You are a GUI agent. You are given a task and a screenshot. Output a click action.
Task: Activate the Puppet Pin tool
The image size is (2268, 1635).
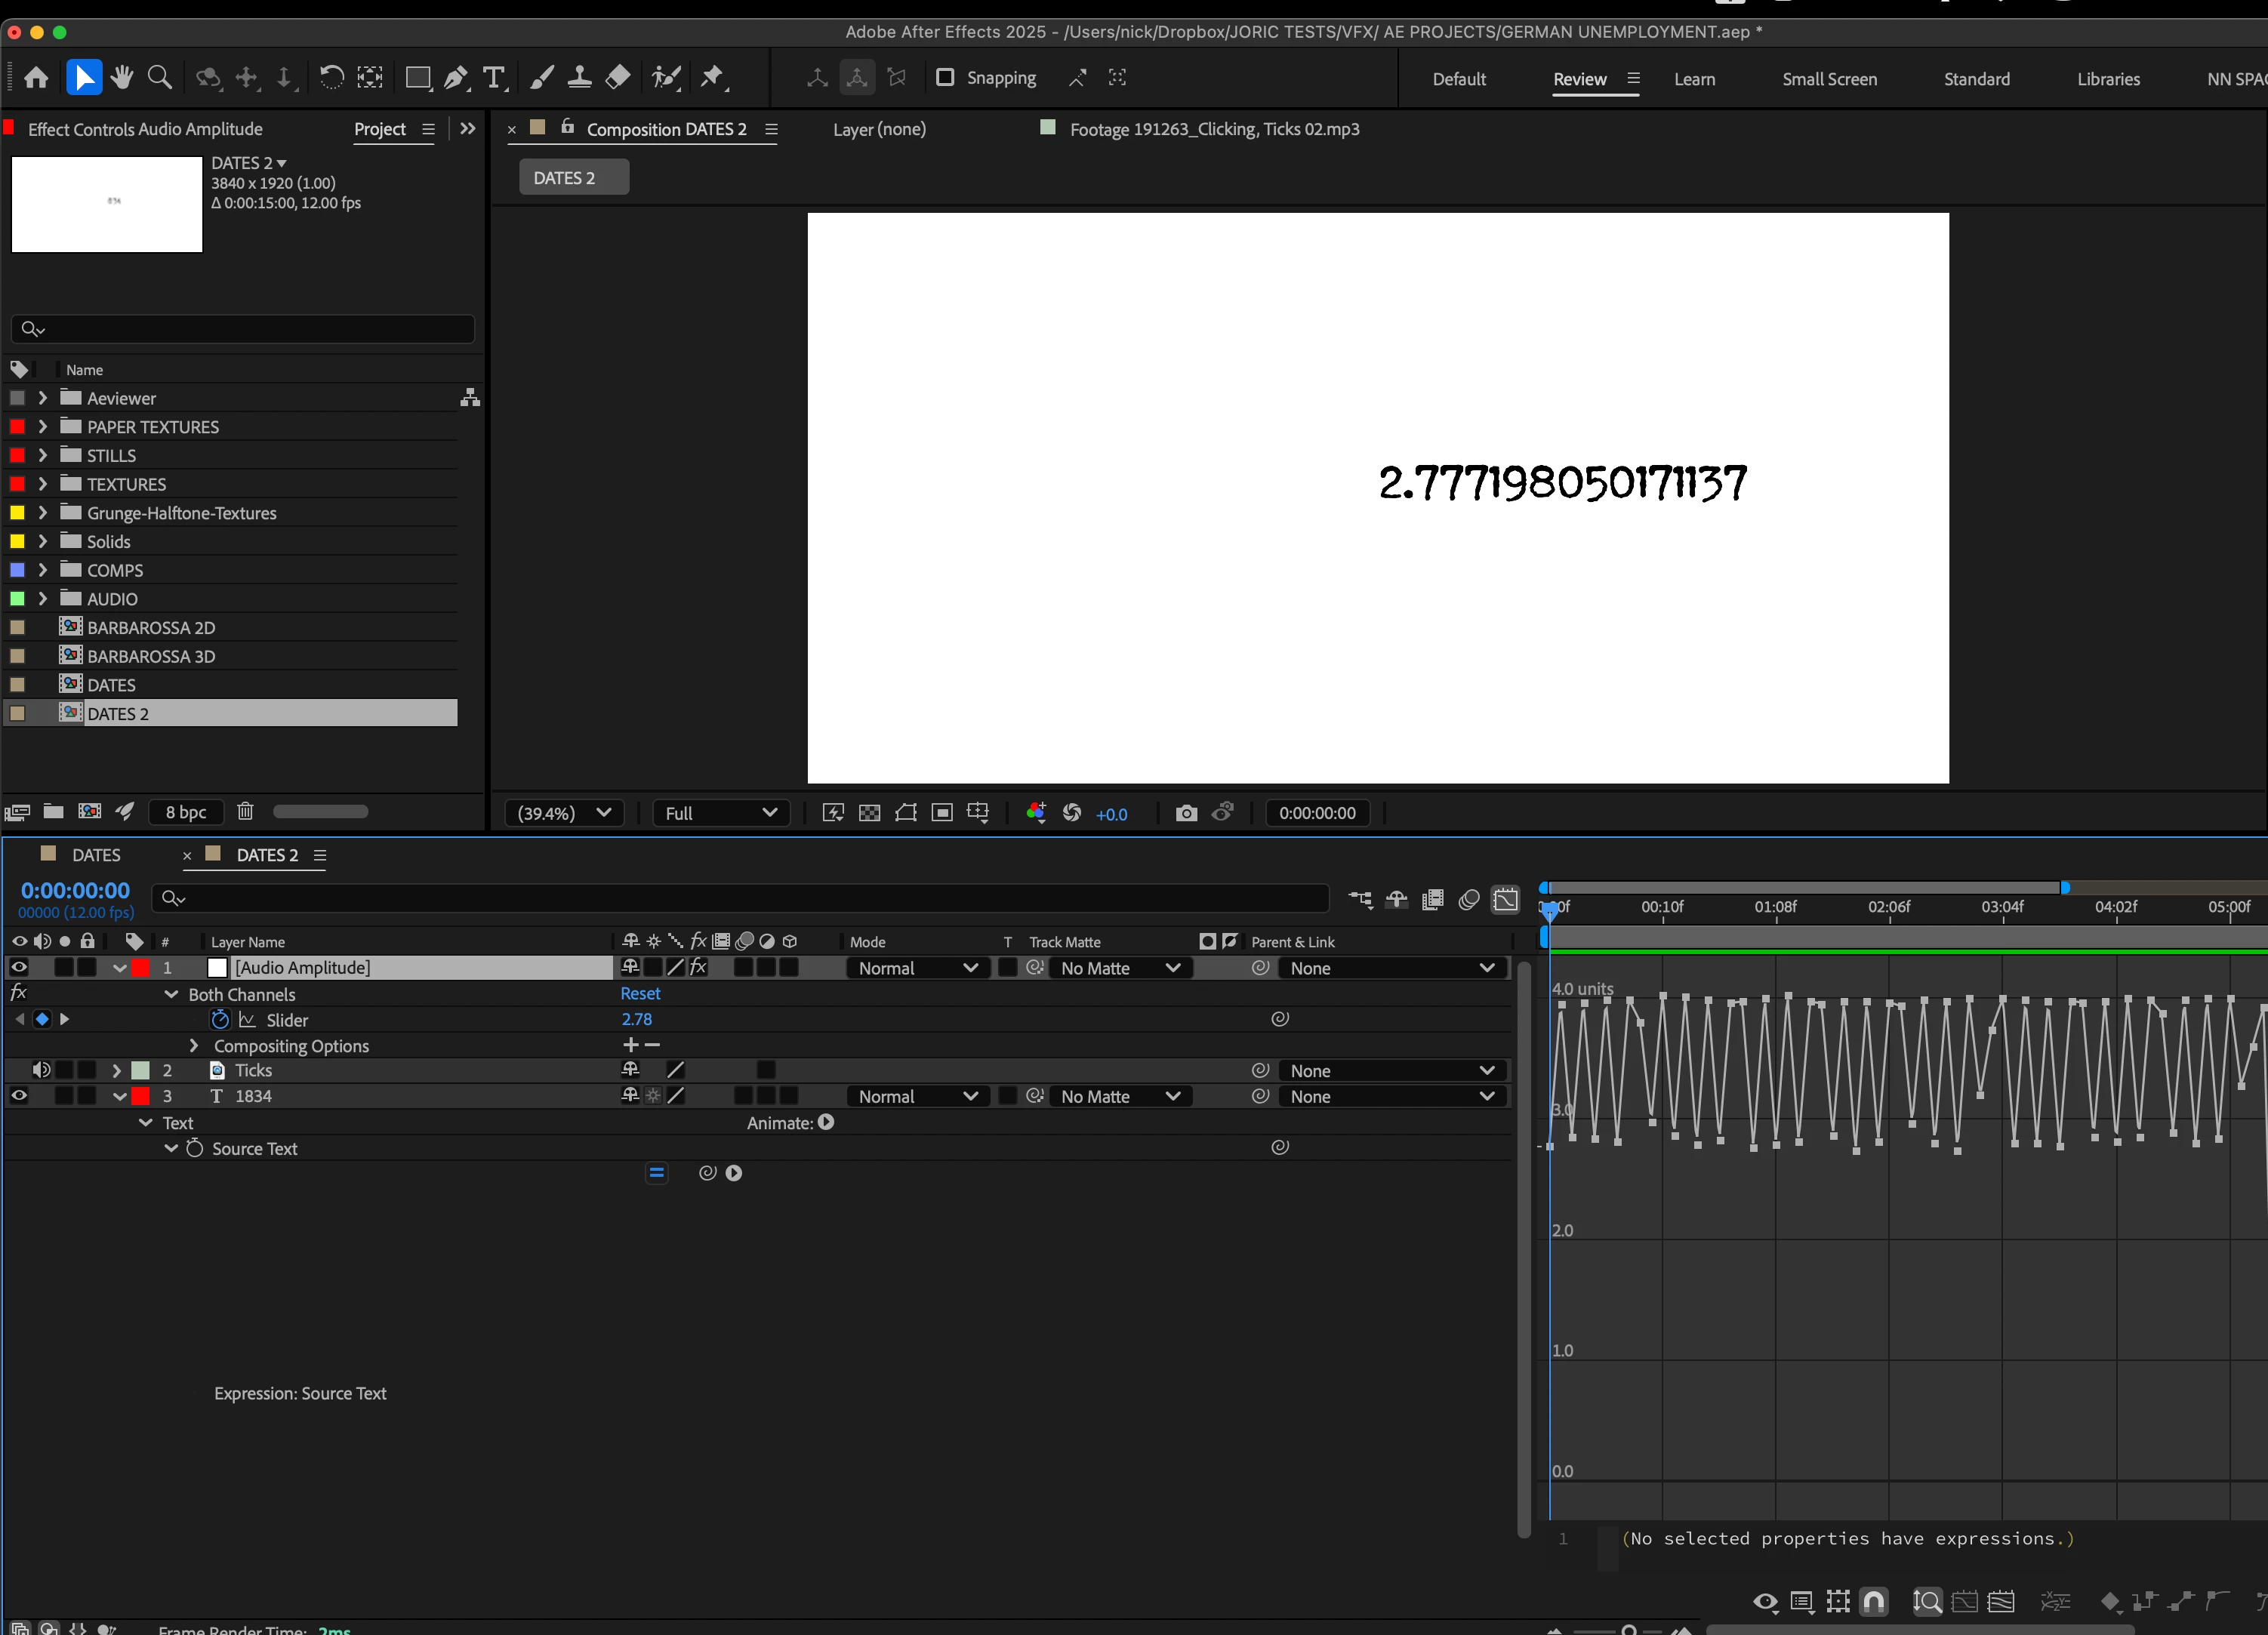(712, 78)
